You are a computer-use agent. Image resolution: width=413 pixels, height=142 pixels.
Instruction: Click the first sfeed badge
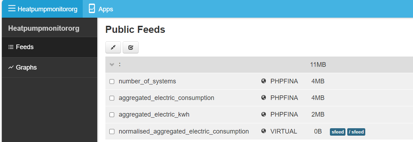point(338,132)
